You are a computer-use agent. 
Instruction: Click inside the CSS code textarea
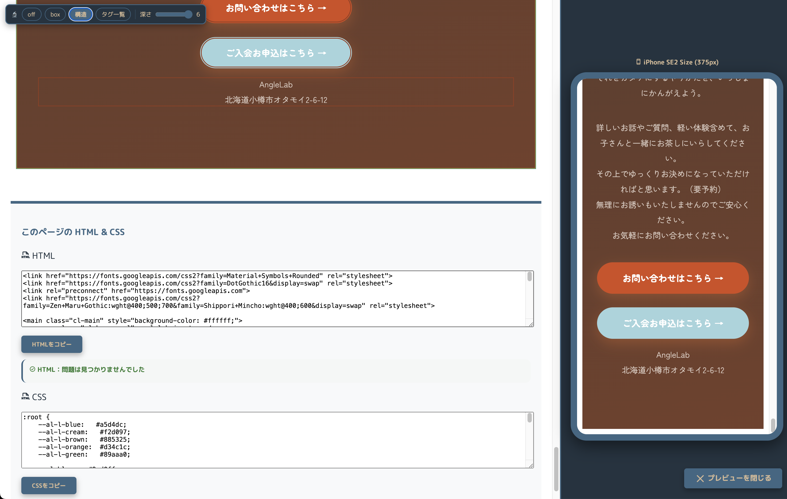pyautogui.click(x=274, y=440)
